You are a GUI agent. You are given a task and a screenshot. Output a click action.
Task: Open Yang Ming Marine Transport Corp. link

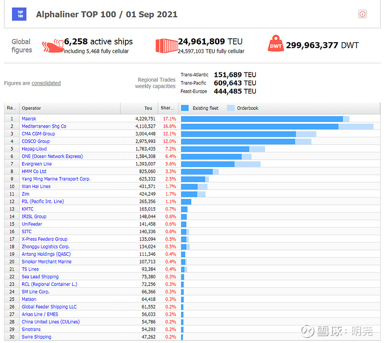(x=56, y=179)
